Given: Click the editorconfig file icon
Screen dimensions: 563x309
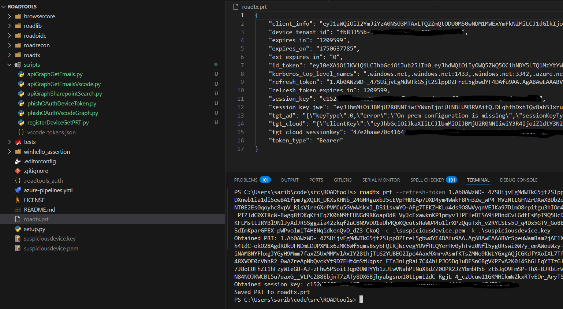Looking at the screenshot, I should click(18, 161).
